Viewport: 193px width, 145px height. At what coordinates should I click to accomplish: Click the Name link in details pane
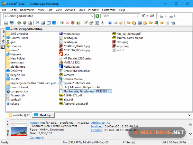[x=33, y=123]
